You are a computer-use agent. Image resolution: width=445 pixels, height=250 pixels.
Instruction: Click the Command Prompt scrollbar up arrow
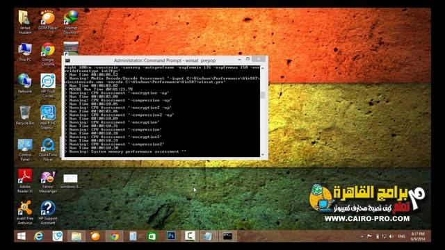coord(263,68)
